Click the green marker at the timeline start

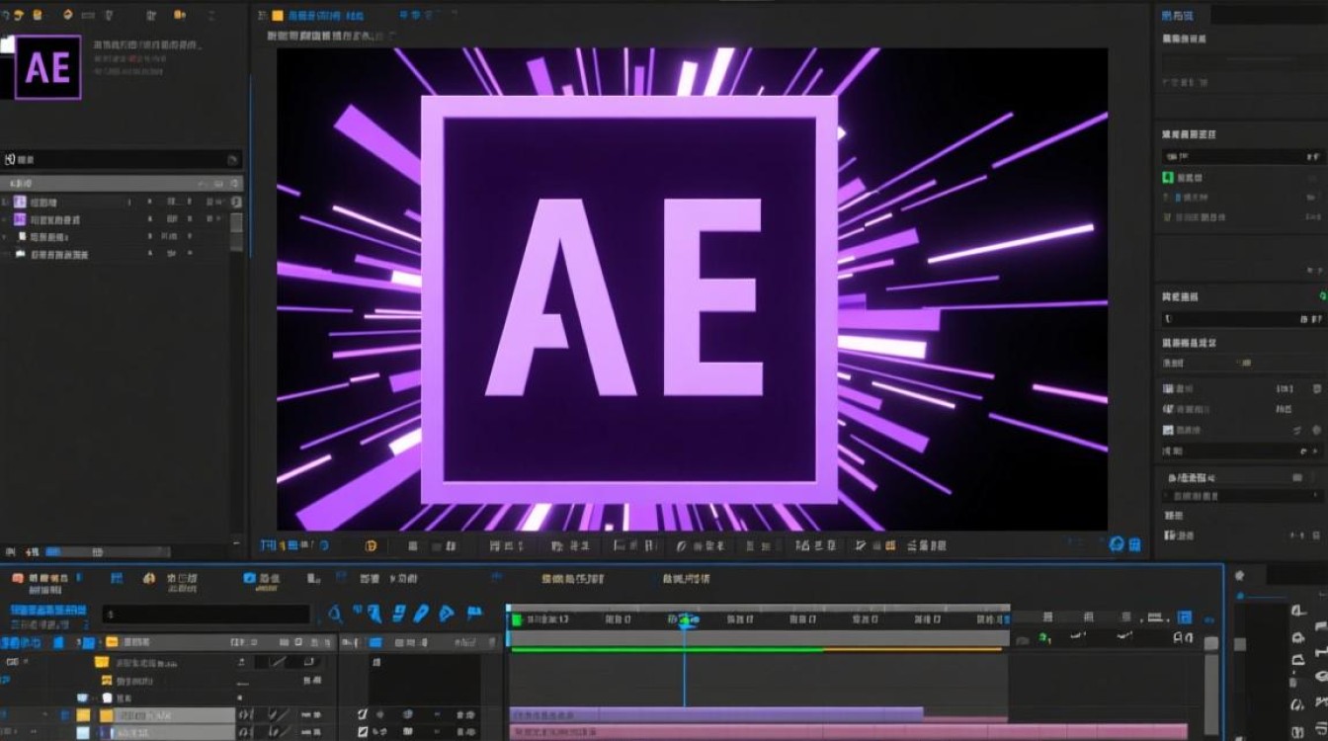(x=516, y=619)
